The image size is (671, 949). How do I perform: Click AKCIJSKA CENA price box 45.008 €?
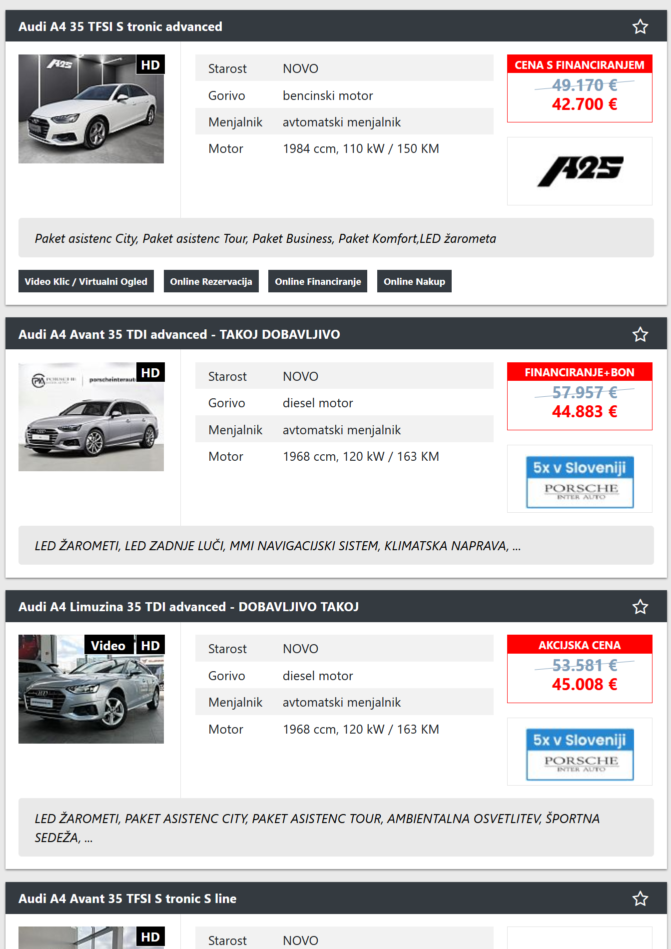click(580, 669)
